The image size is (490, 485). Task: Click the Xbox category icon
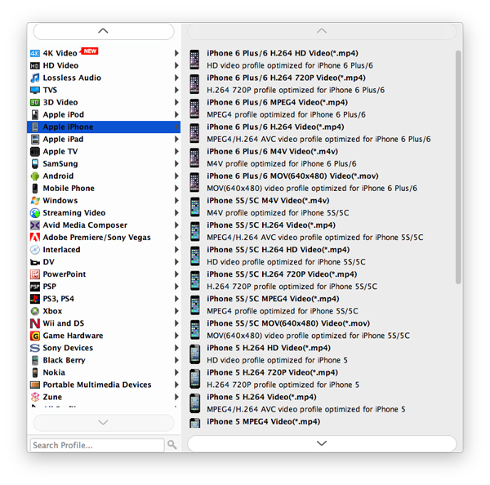[x=35, y=311]
